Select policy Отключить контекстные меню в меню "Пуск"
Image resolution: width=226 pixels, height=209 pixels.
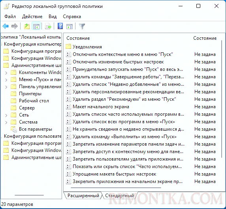tap(122, 54)
